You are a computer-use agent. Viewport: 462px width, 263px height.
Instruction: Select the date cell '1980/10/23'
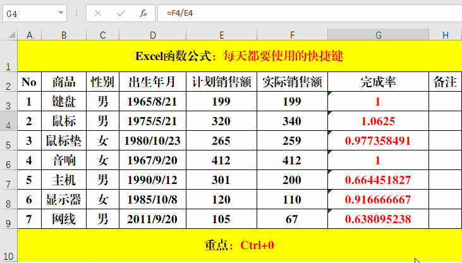152,140
